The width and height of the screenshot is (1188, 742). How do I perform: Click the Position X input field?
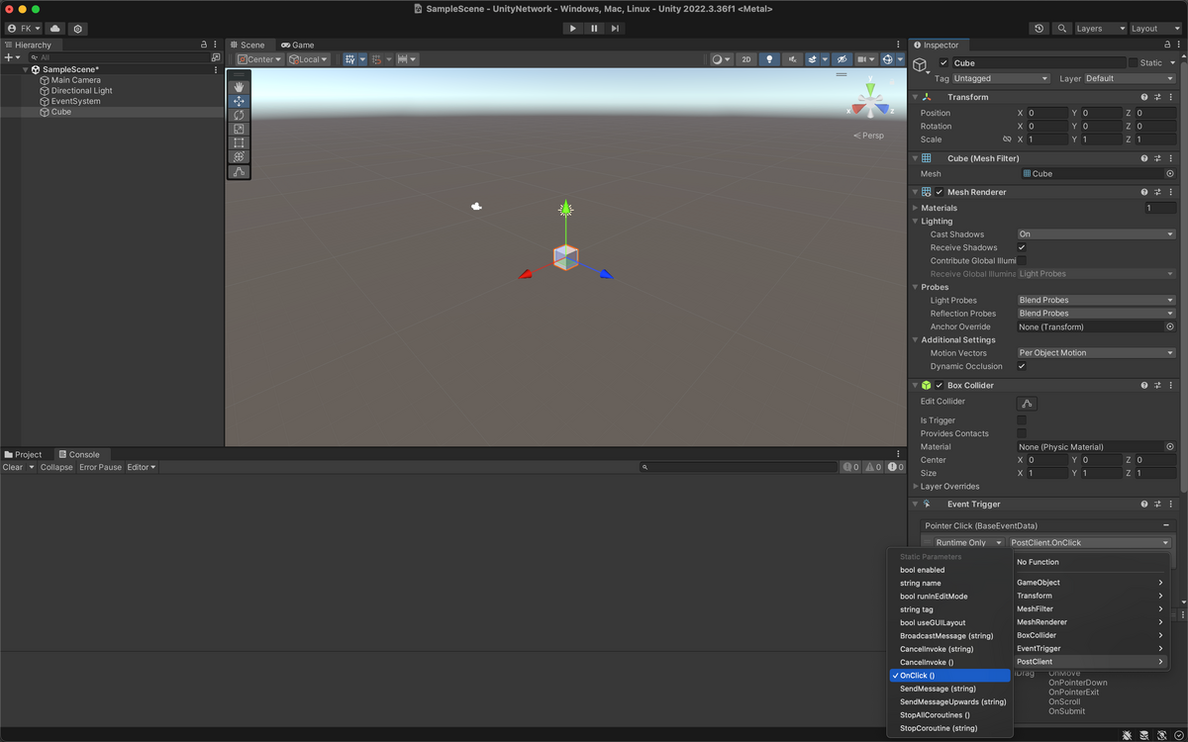click(1047, 113)
